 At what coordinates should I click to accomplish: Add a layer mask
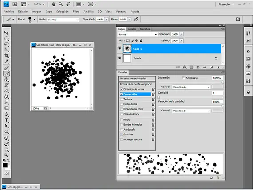click(x=191, y=67)
